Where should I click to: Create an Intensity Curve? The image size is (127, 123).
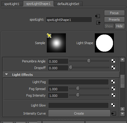(x=79, y=113)
